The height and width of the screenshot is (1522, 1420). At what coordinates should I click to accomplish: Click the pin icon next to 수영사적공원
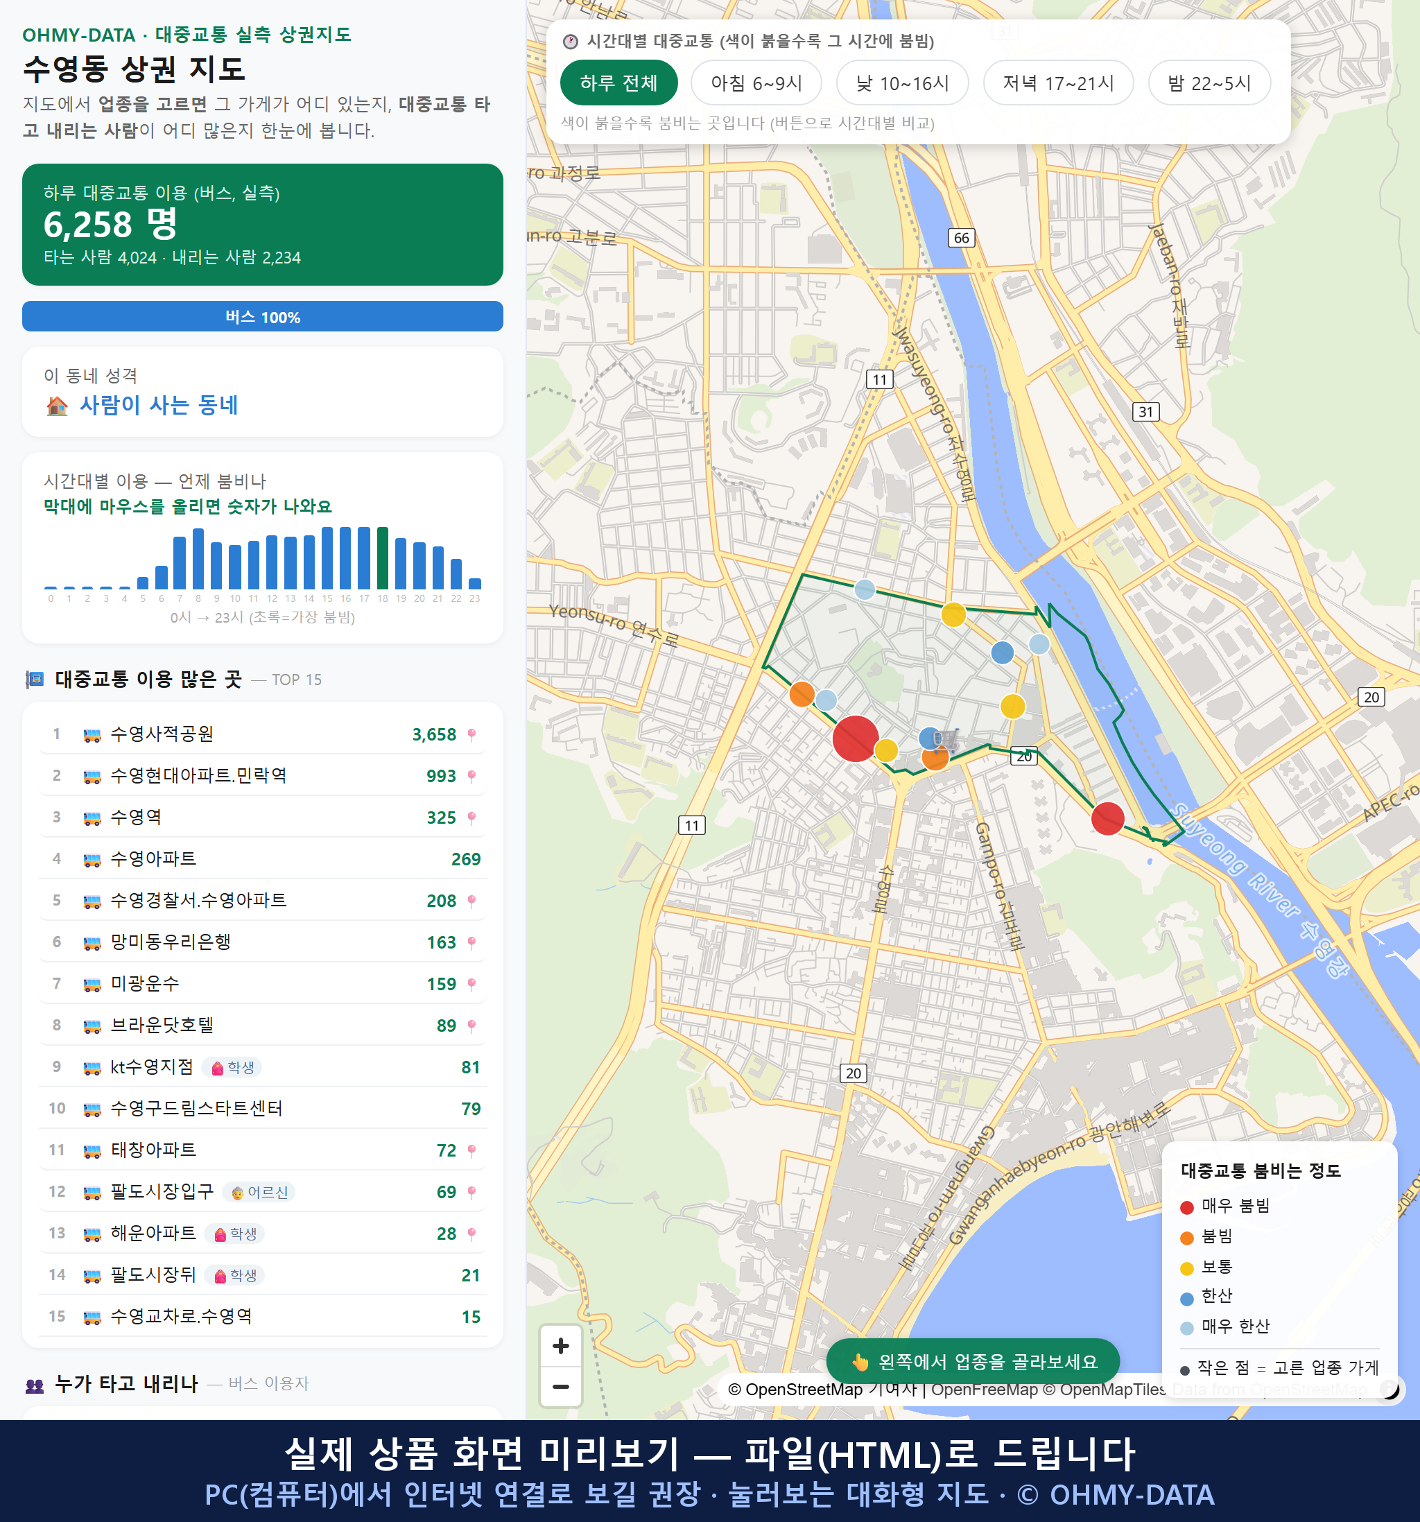click(x=471, y=734)
